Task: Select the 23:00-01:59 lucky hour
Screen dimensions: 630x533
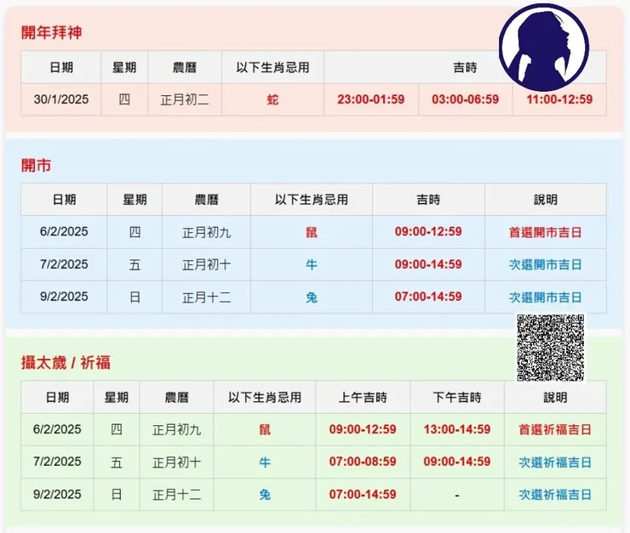Action: coord(371,99)
